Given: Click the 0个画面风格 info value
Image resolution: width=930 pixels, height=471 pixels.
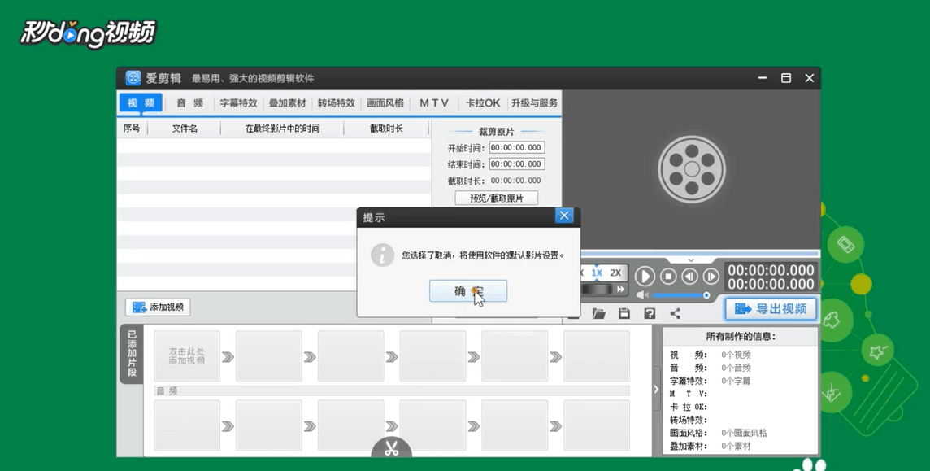Looking at the screenshot, I should pyautogui.click(x=745, y=433).
